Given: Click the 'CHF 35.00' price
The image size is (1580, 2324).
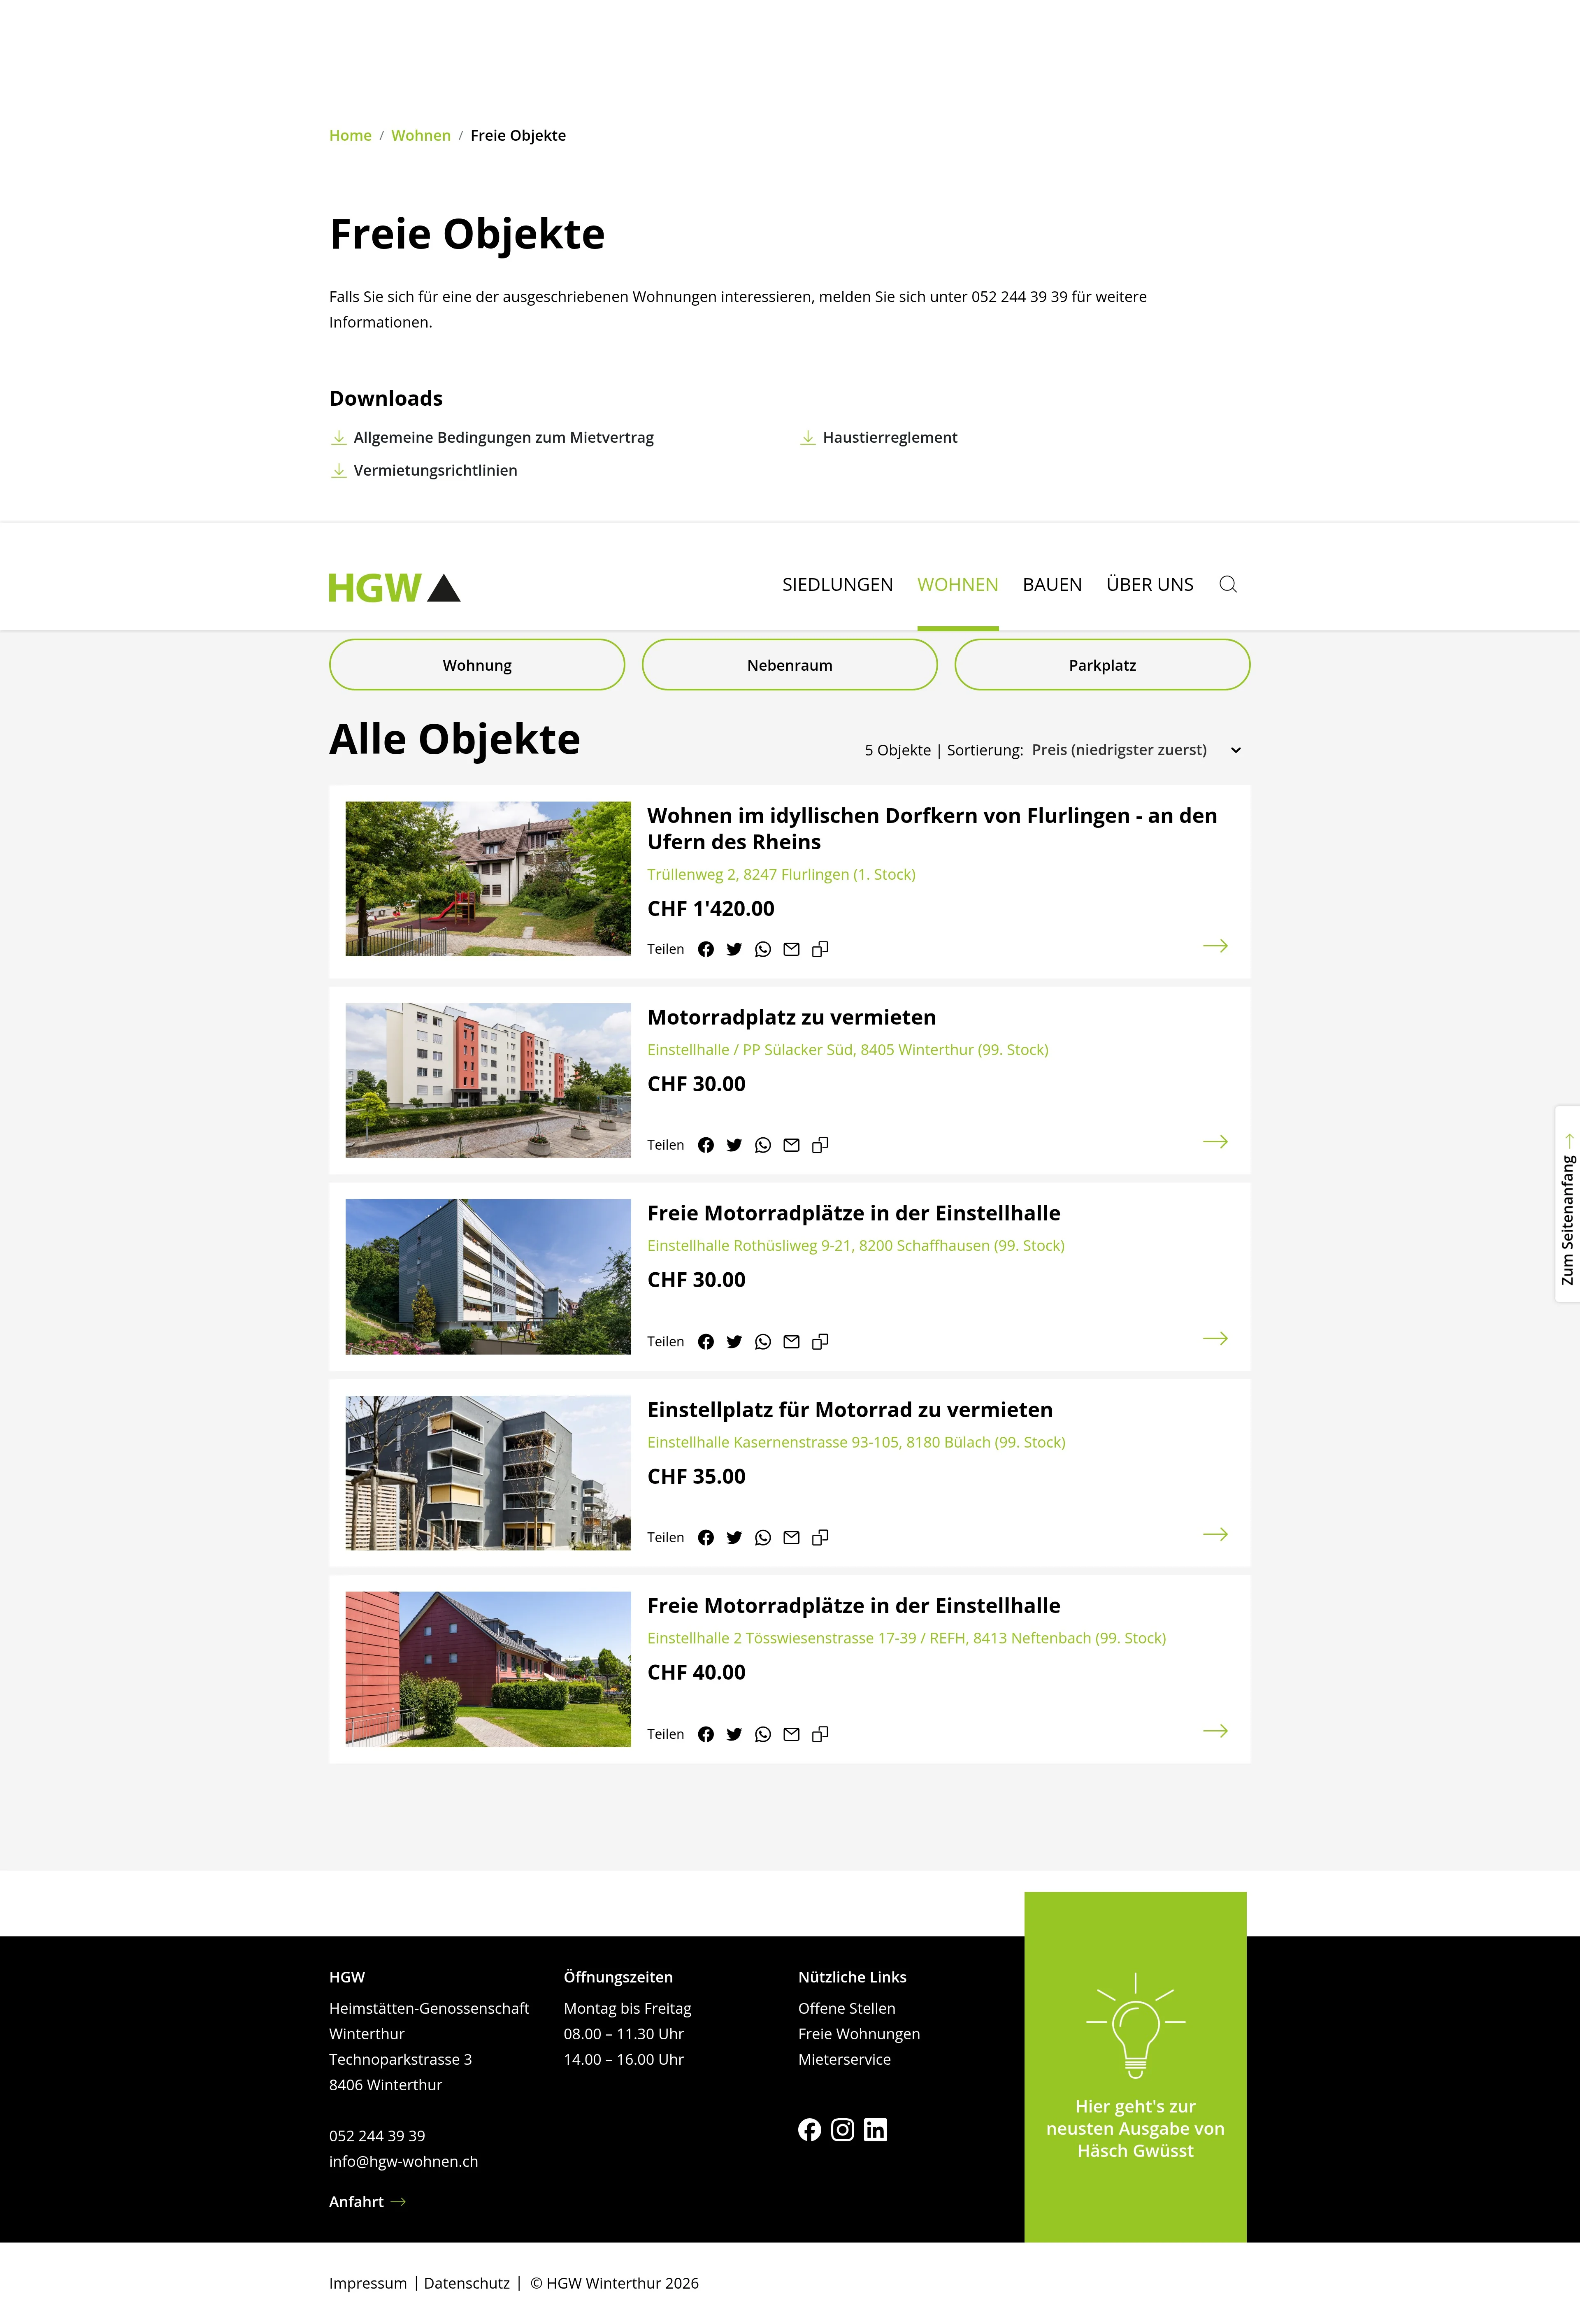Looking at the screenshot, I should click(696, 1477).
